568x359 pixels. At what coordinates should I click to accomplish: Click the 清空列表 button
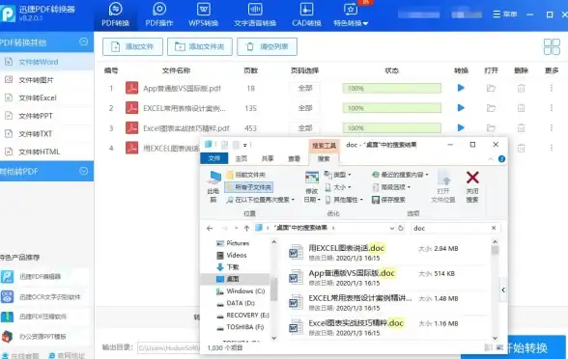click(x=267, y=46)
